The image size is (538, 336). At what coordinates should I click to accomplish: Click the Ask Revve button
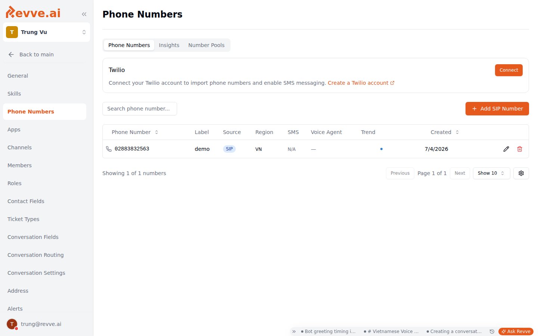coord(516,332)
